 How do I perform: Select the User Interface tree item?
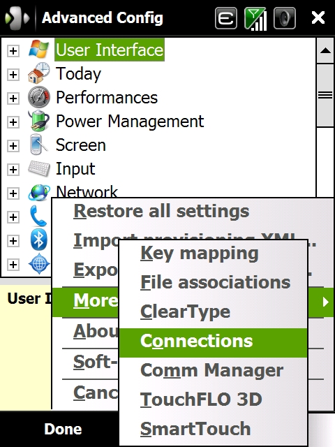coord(110,50)
